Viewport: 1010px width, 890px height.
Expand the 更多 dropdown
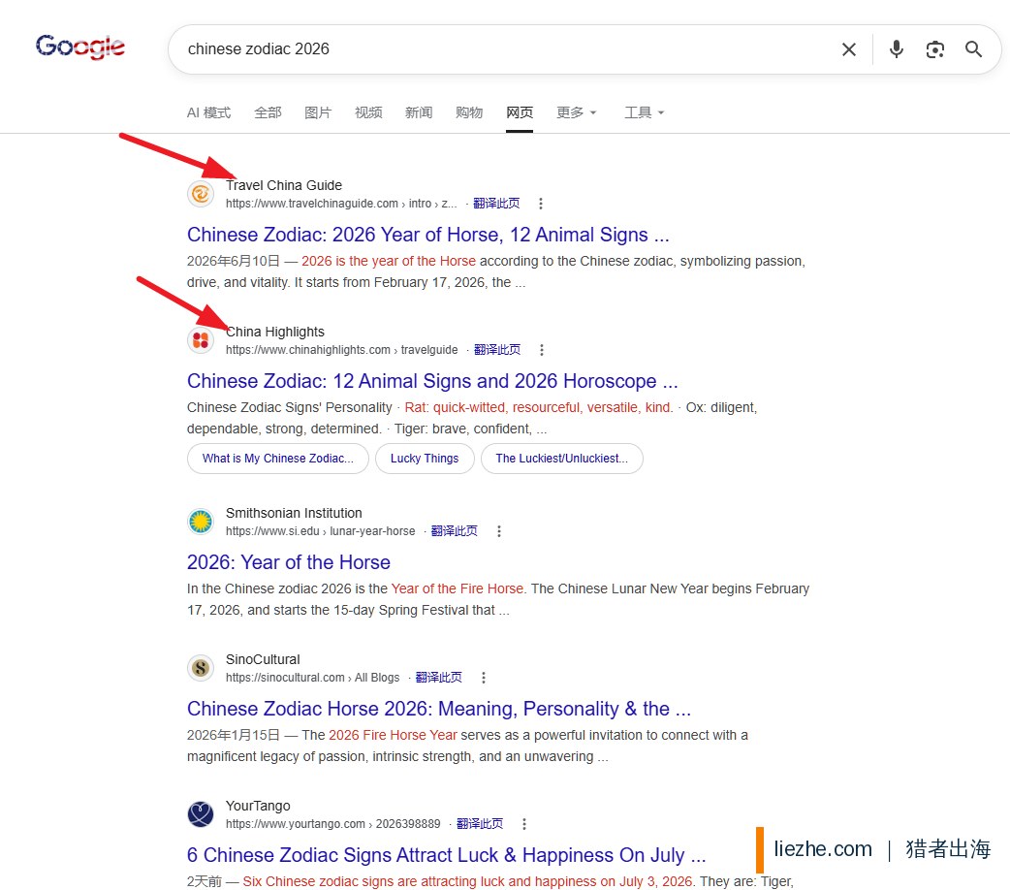(x=577, y=112)
